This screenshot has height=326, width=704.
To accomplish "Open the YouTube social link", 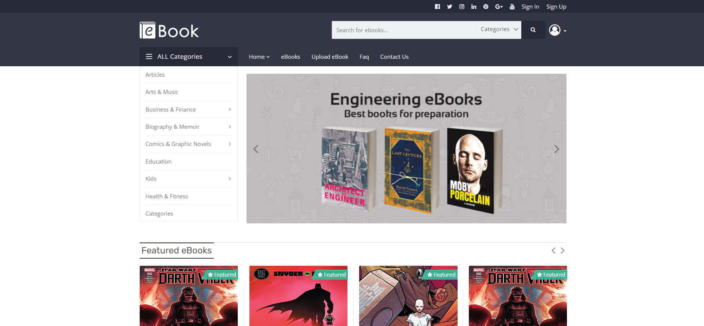I will pos(512,7).
